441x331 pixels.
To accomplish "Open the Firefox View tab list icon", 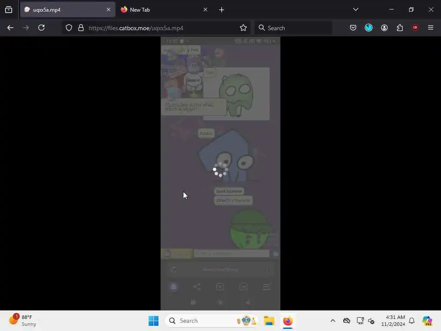I will coord(9,9).
